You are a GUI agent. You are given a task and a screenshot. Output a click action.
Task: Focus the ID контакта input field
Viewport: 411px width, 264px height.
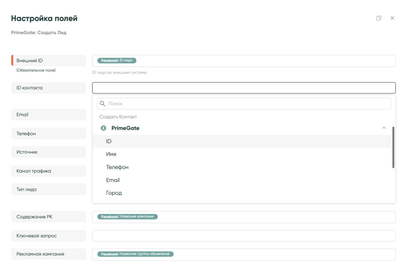tap(244, 88)
